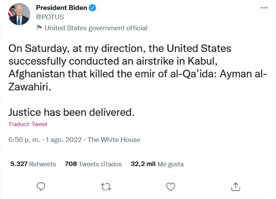The height and width of the screenshot is (199, 276).
Task: Retweet this tweet using the arrows icon
Action: [106, 186]
